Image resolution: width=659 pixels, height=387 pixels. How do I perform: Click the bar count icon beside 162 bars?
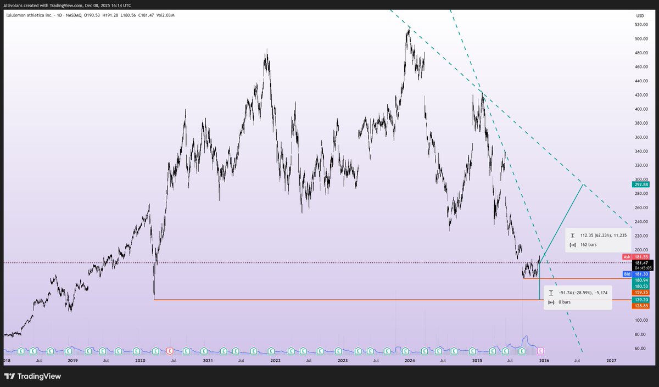(573, 245)
